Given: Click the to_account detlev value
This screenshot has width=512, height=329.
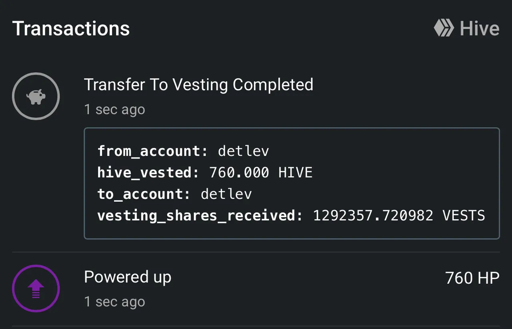Looking at the screenshot, I should [x=226, y=194].
